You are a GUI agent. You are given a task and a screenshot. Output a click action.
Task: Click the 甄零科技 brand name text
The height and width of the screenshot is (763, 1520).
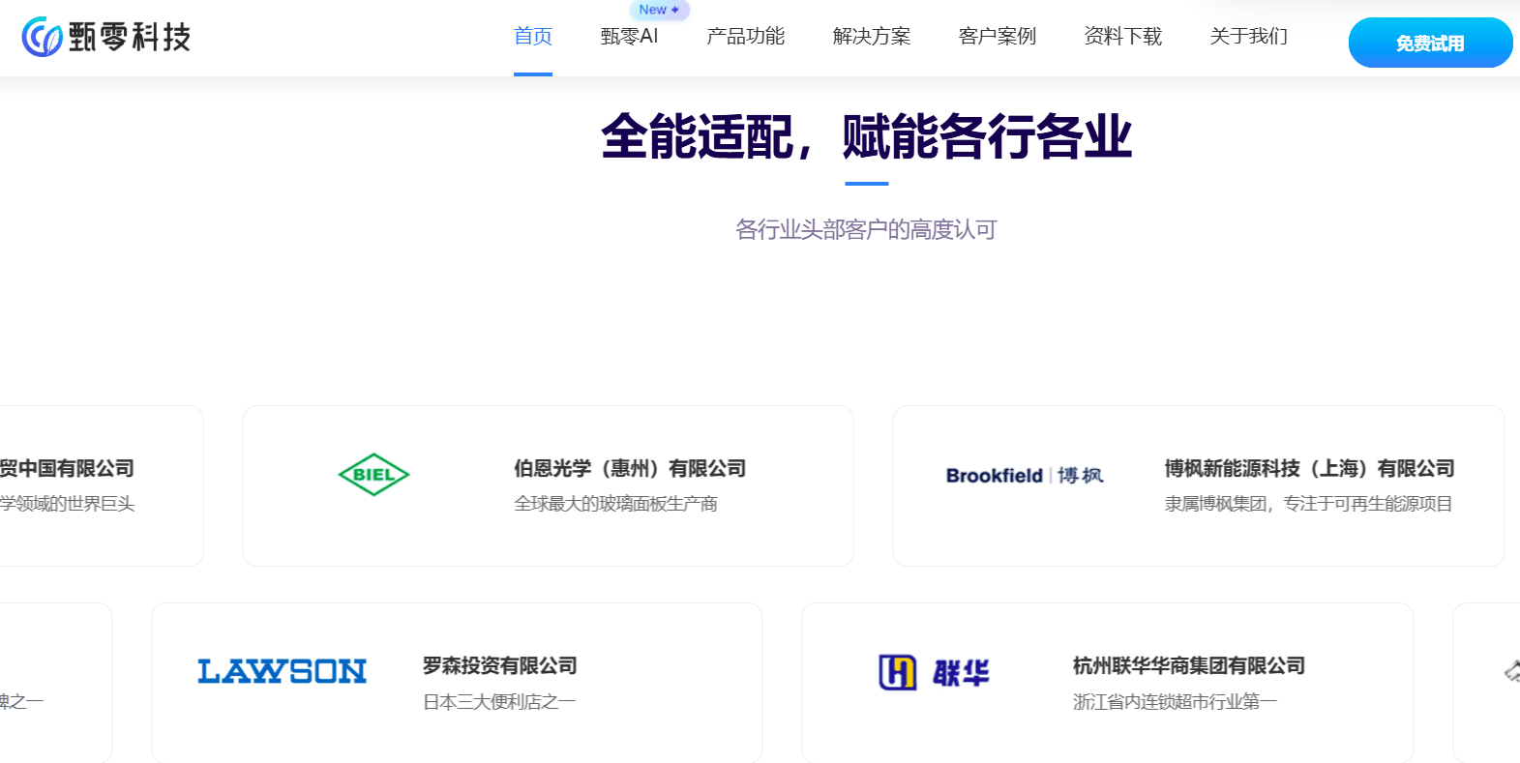pos(130,37)
